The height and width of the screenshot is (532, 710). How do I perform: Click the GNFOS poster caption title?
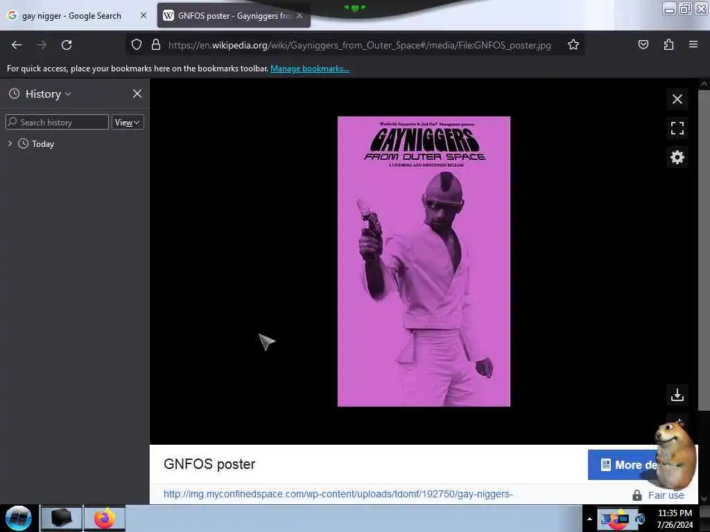[x=209, y=464]
